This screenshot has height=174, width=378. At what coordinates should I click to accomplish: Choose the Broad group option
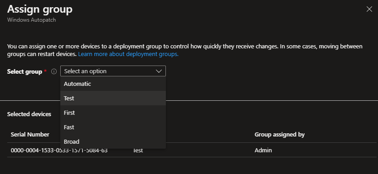pos(113,141)
